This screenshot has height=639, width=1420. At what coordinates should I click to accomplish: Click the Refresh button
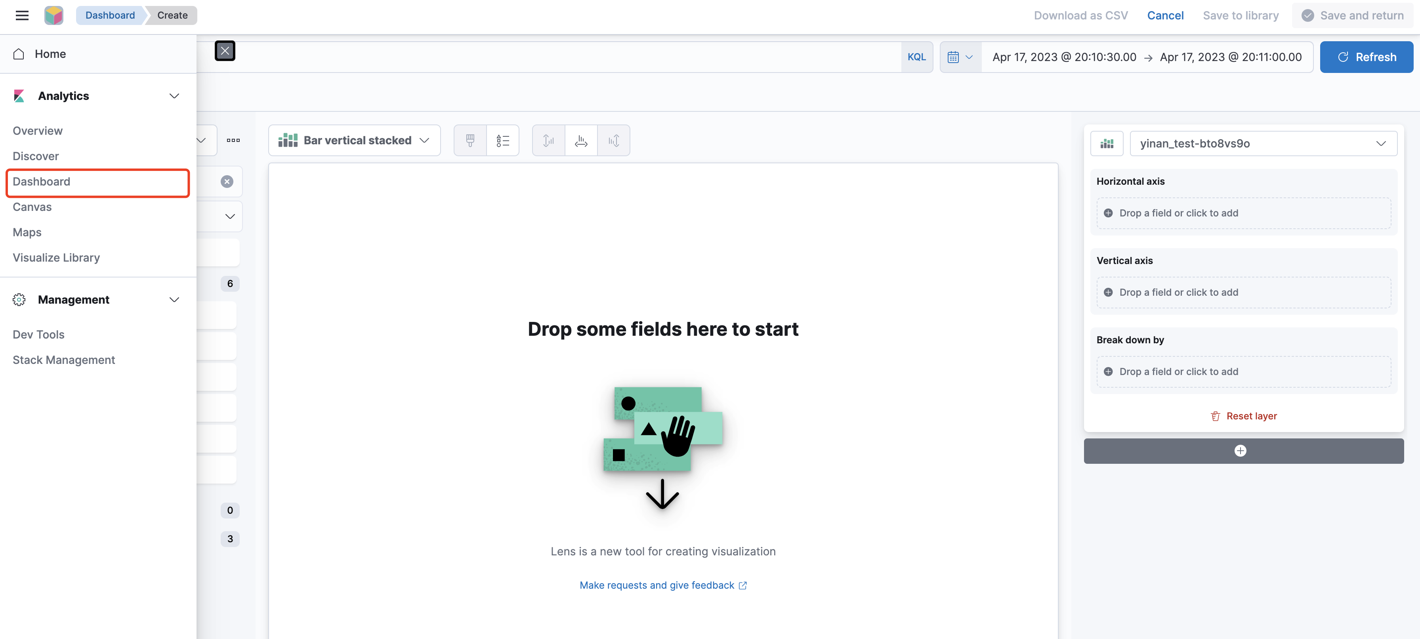point(1366,57)
